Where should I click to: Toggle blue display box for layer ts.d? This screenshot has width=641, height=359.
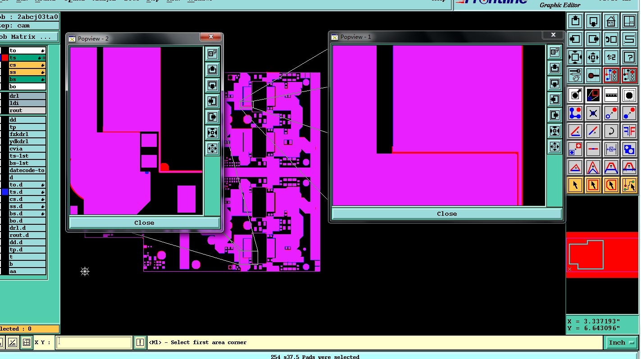5,192
